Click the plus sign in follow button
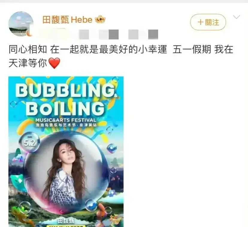The width and height of the screenshot is (248, 227). (201, 22)
